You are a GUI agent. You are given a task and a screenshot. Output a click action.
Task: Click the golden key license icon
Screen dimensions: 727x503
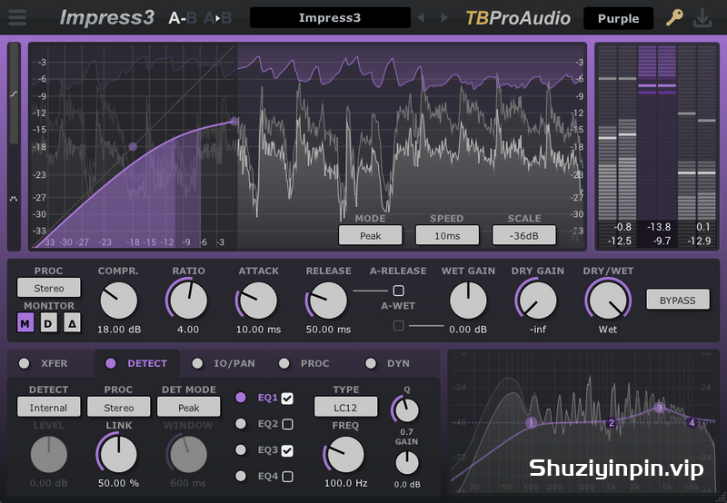674,17
